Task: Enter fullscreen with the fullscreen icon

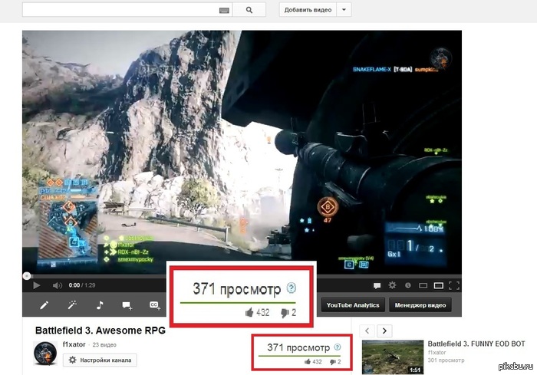Action: pyautogui.click(x=454, y=285)
